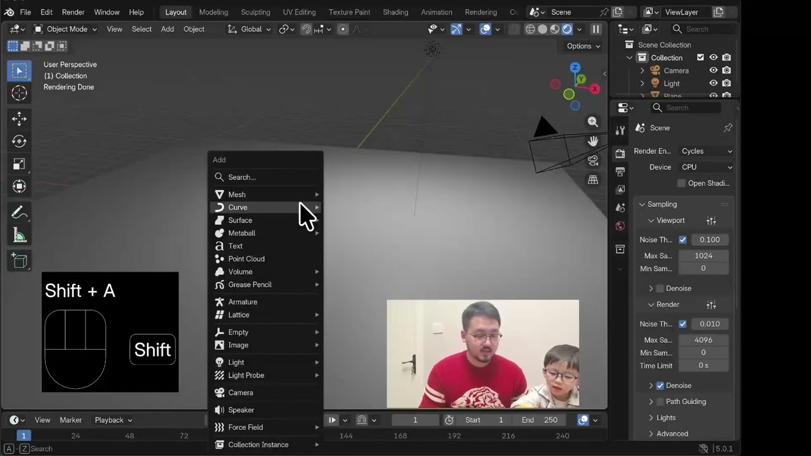Switch viewport to wireframe shading
Screen dimensions: 811x456
pyautogui.click(x=530, y=29)
